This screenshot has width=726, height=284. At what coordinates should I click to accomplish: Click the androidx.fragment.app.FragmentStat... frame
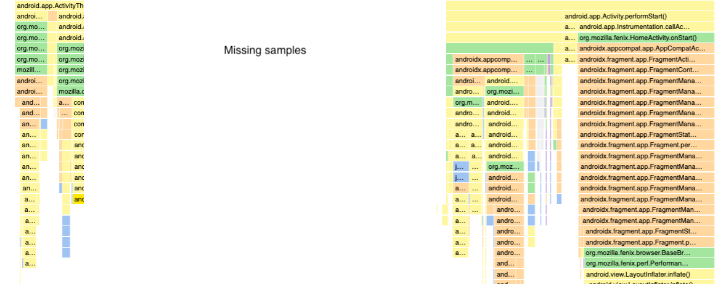(x=646, y=134)
